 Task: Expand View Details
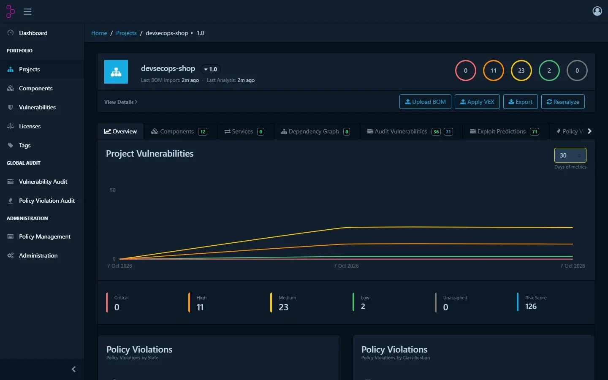tap(121, 102)
